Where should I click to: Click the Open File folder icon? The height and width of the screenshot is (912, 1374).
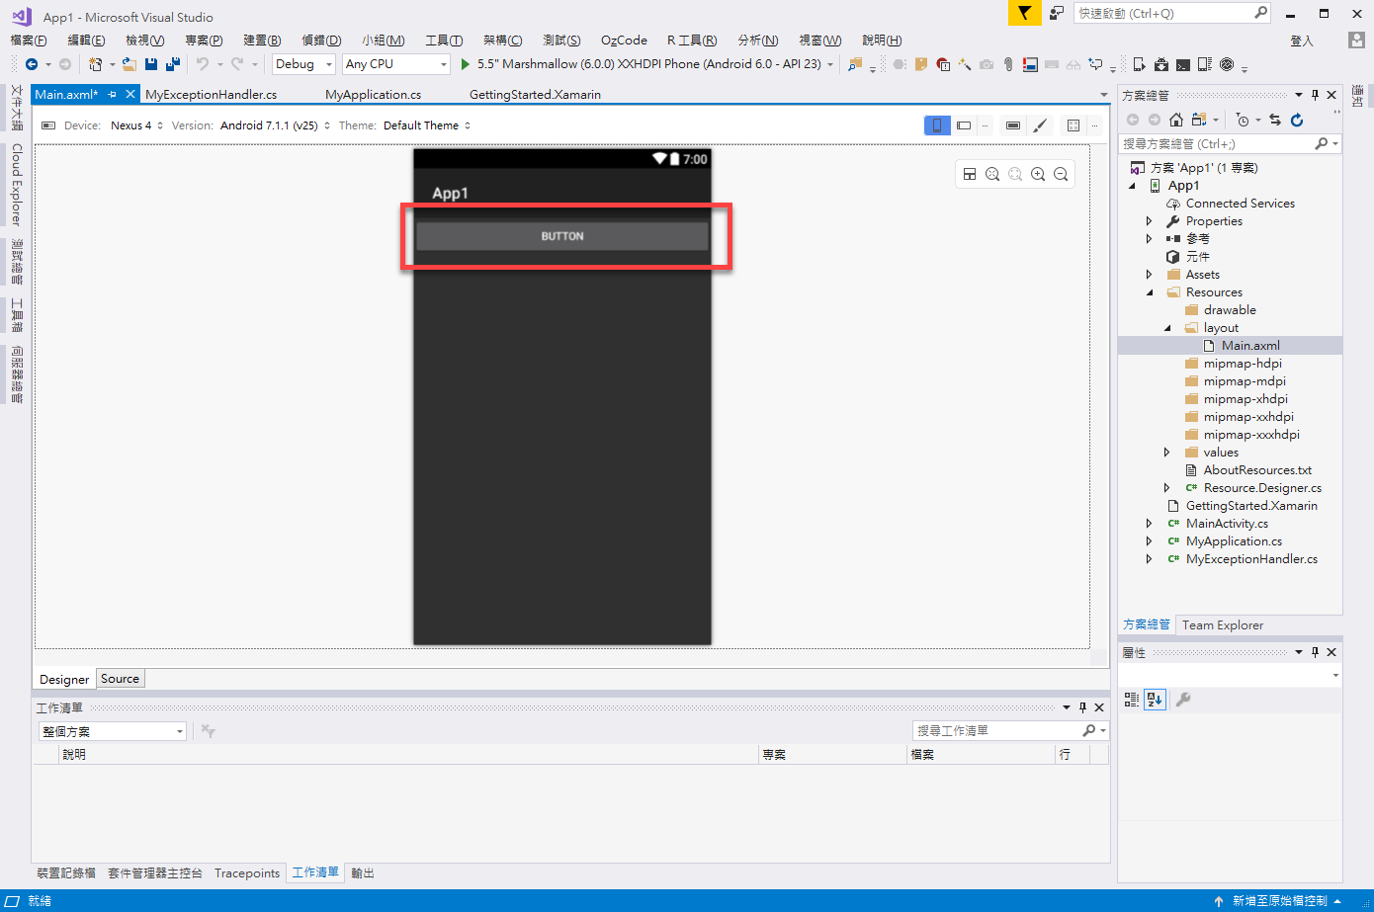click(129, 64)
